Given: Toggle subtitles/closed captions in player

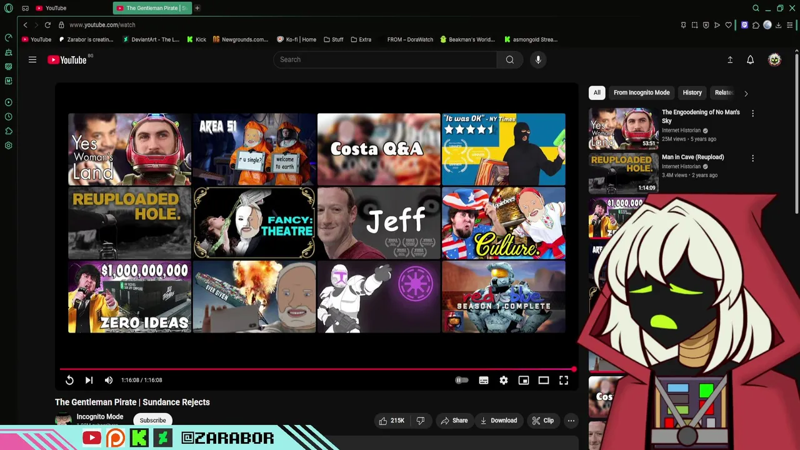Looking at the screenshot, I should pos(484,380).
